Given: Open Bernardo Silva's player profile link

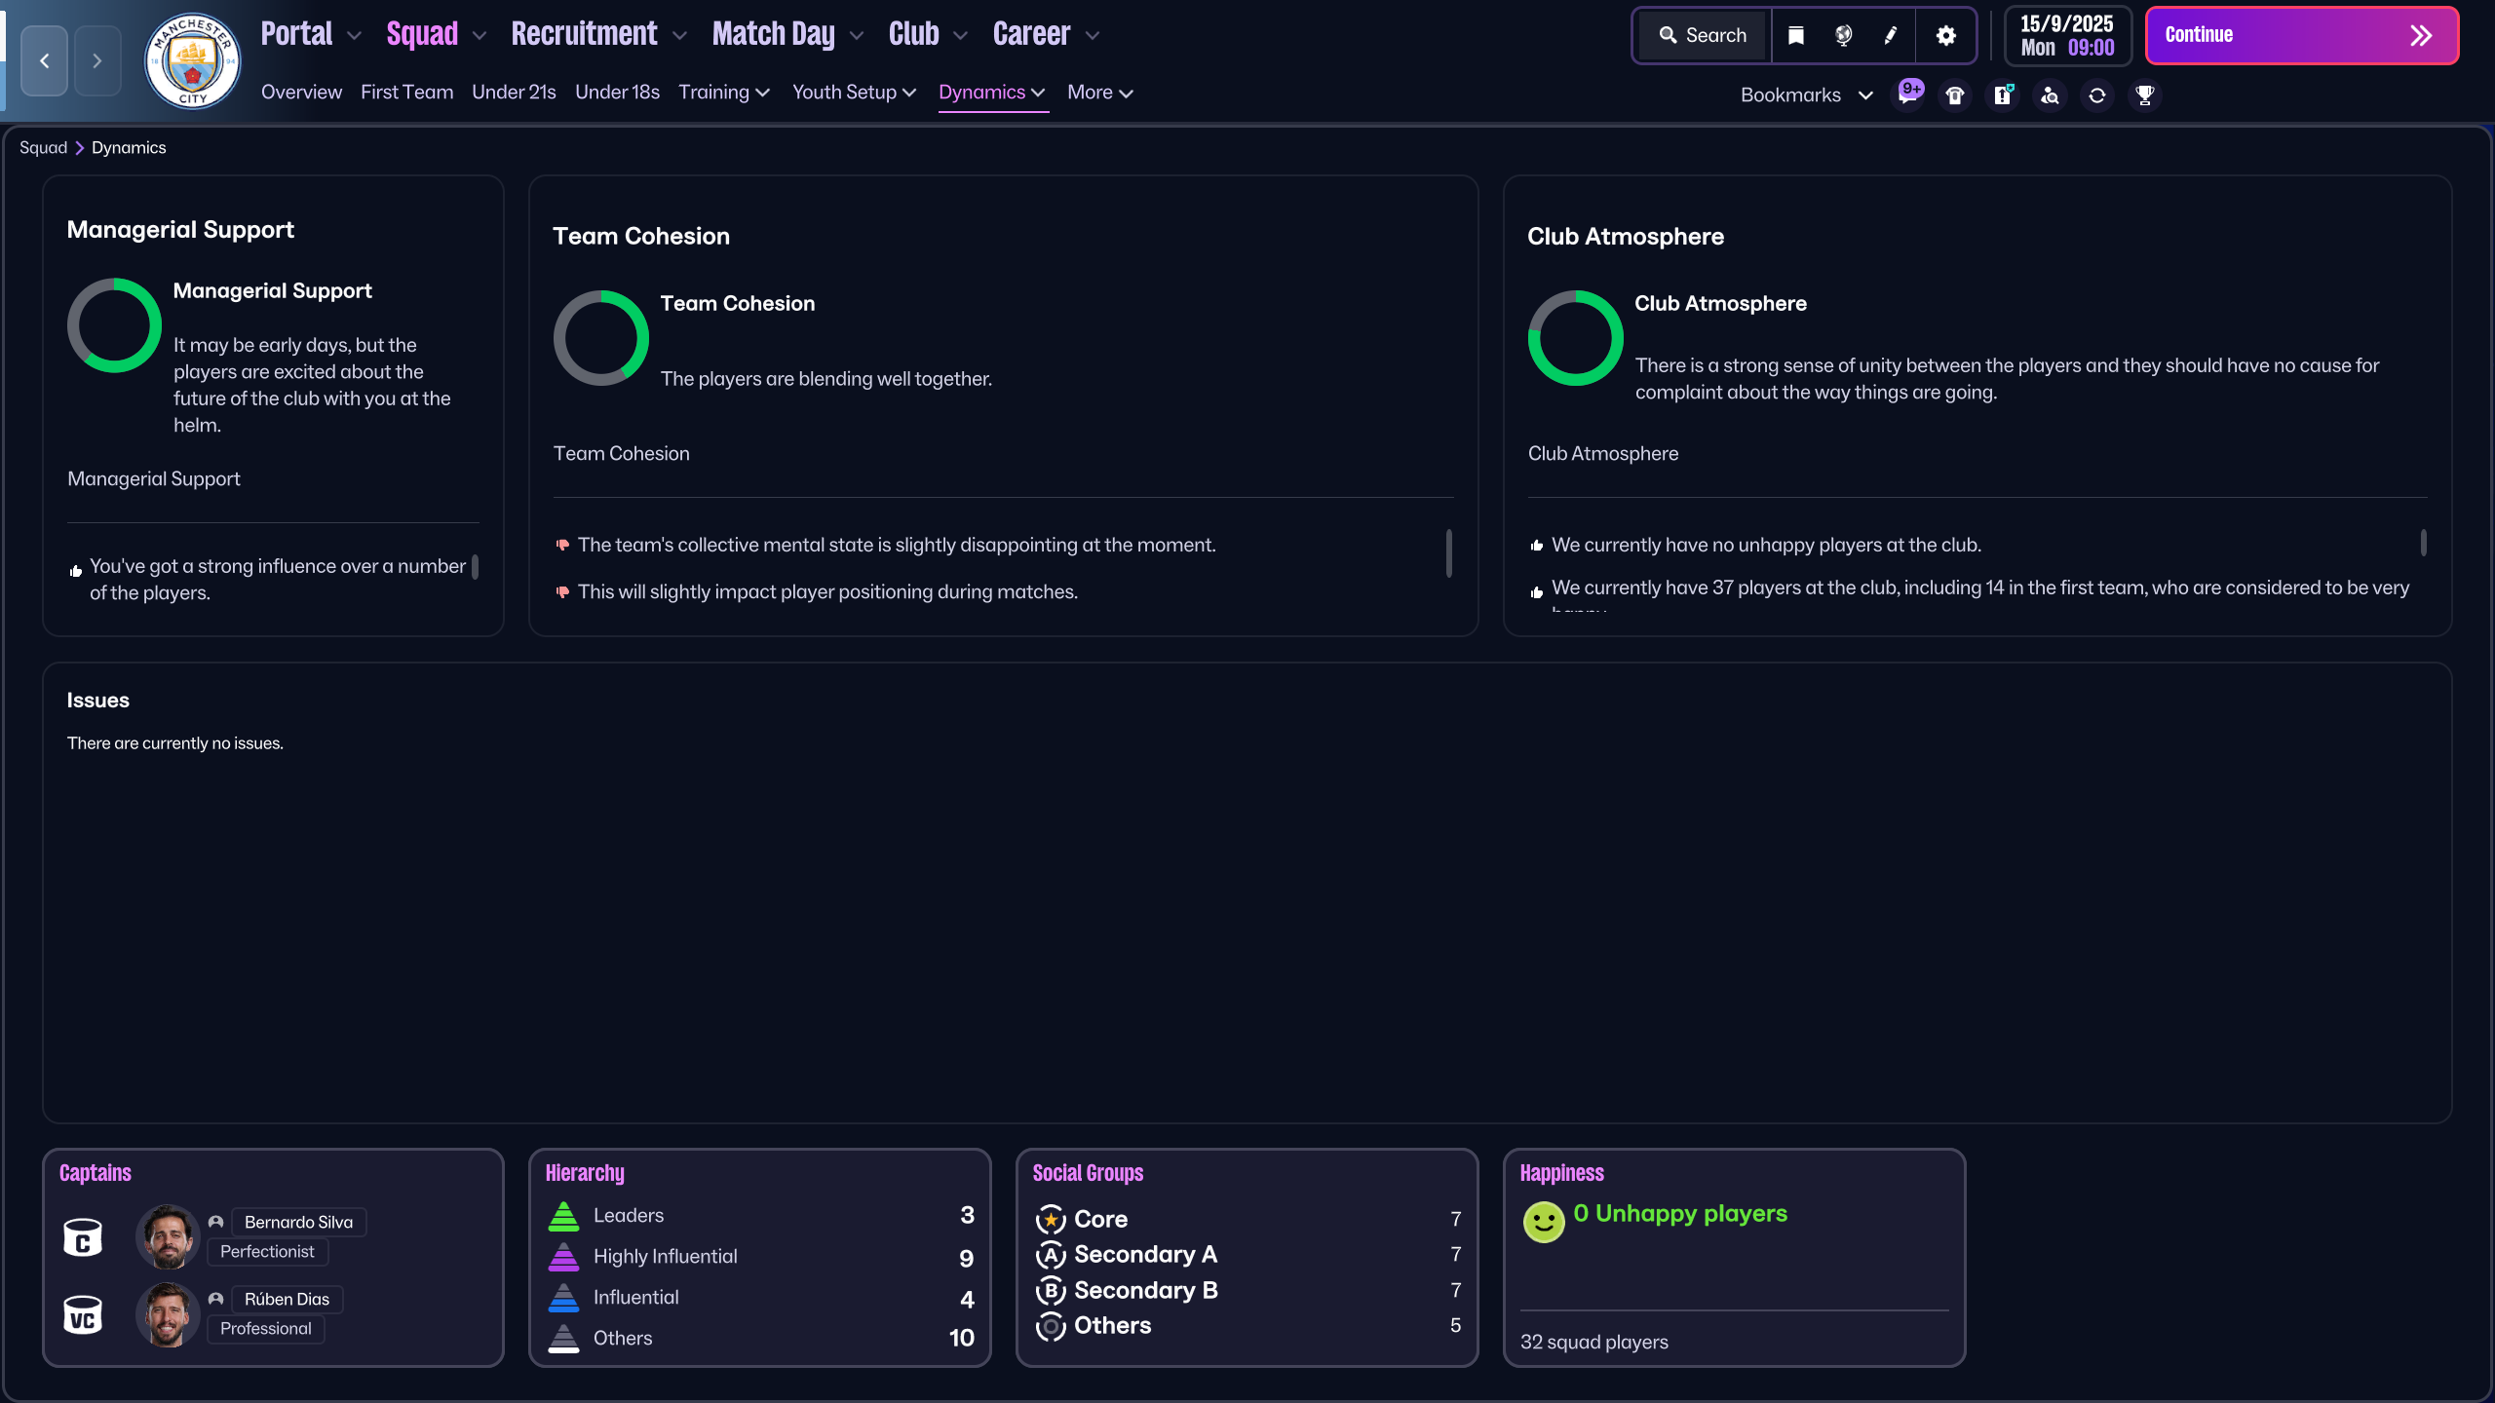Looking at the screenshot, I should tap(298, 1222).
